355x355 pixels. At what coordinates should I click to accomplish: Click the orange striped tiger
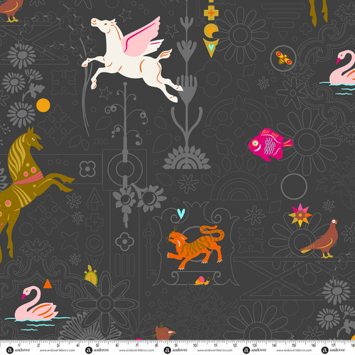(195, 247)
